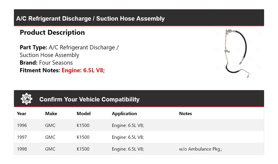The height and width of the screenshot is (164, 278).
Task: Click the Confirm Your Vehicle Compatibility heading
Action: click(89, 99)
